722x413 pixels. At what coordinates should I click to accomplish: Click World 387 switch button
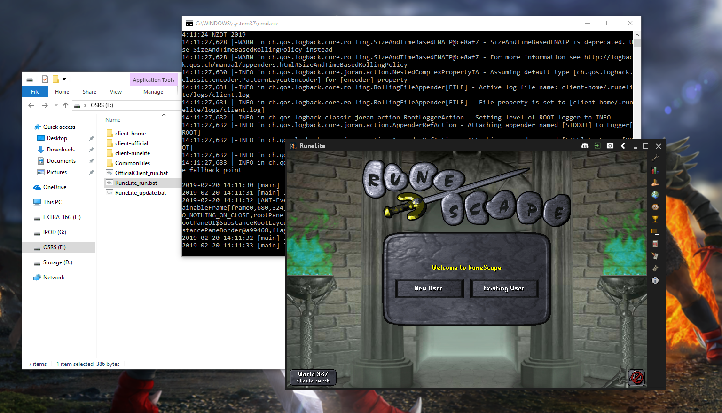pos(313,377)
